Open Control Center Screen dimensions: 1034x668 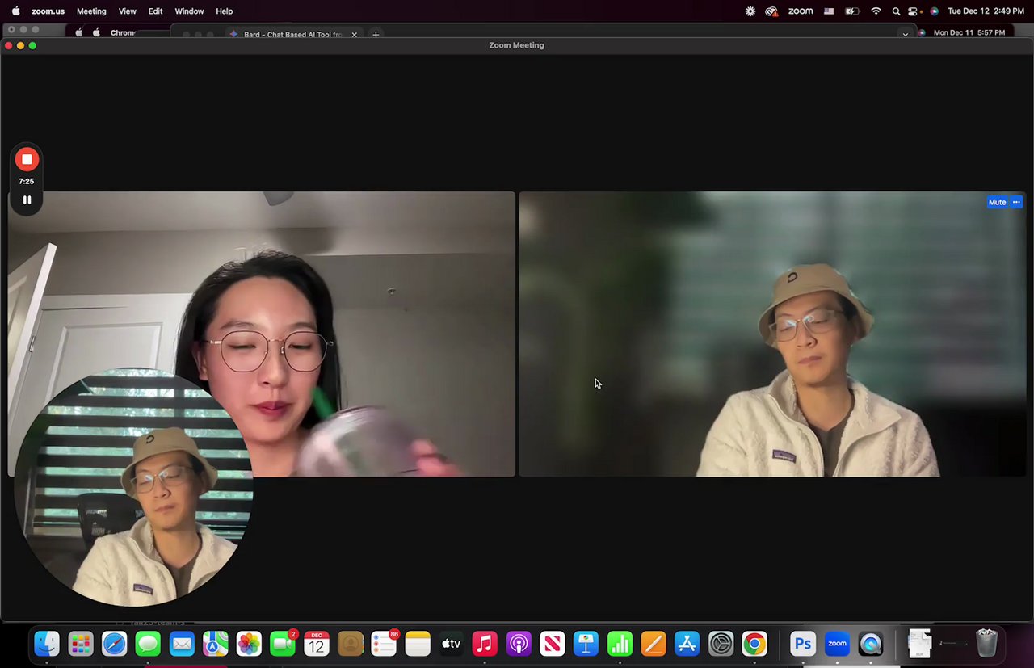point(914,11)
